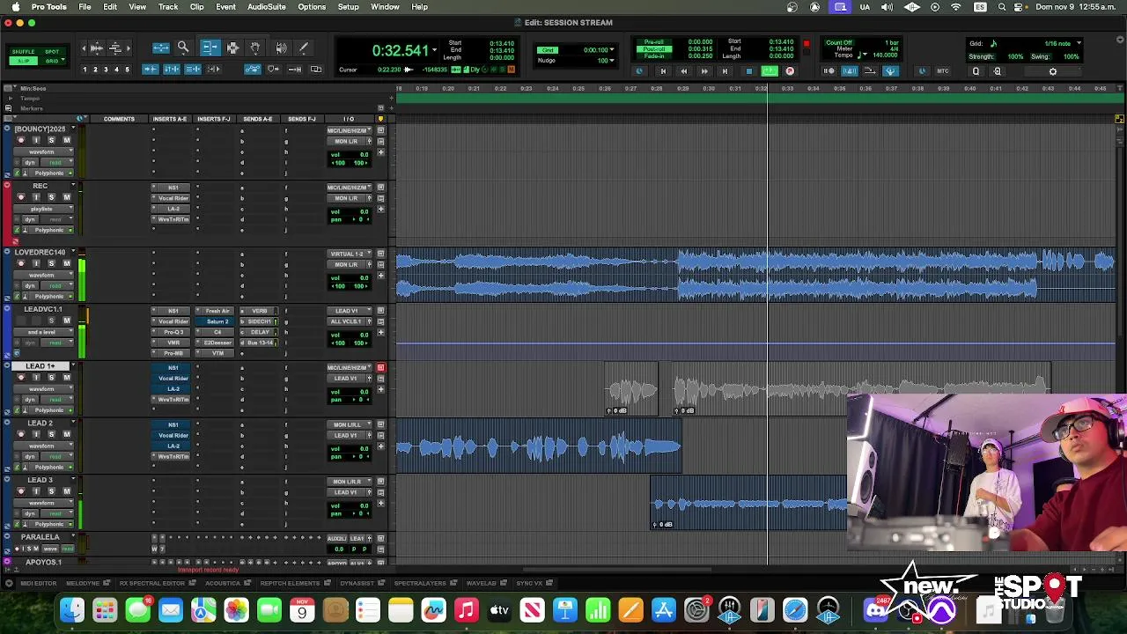This screenshot has width=1127, height=634.
Task: Open Finder from the Dock
Action: [x=72, y=609]
